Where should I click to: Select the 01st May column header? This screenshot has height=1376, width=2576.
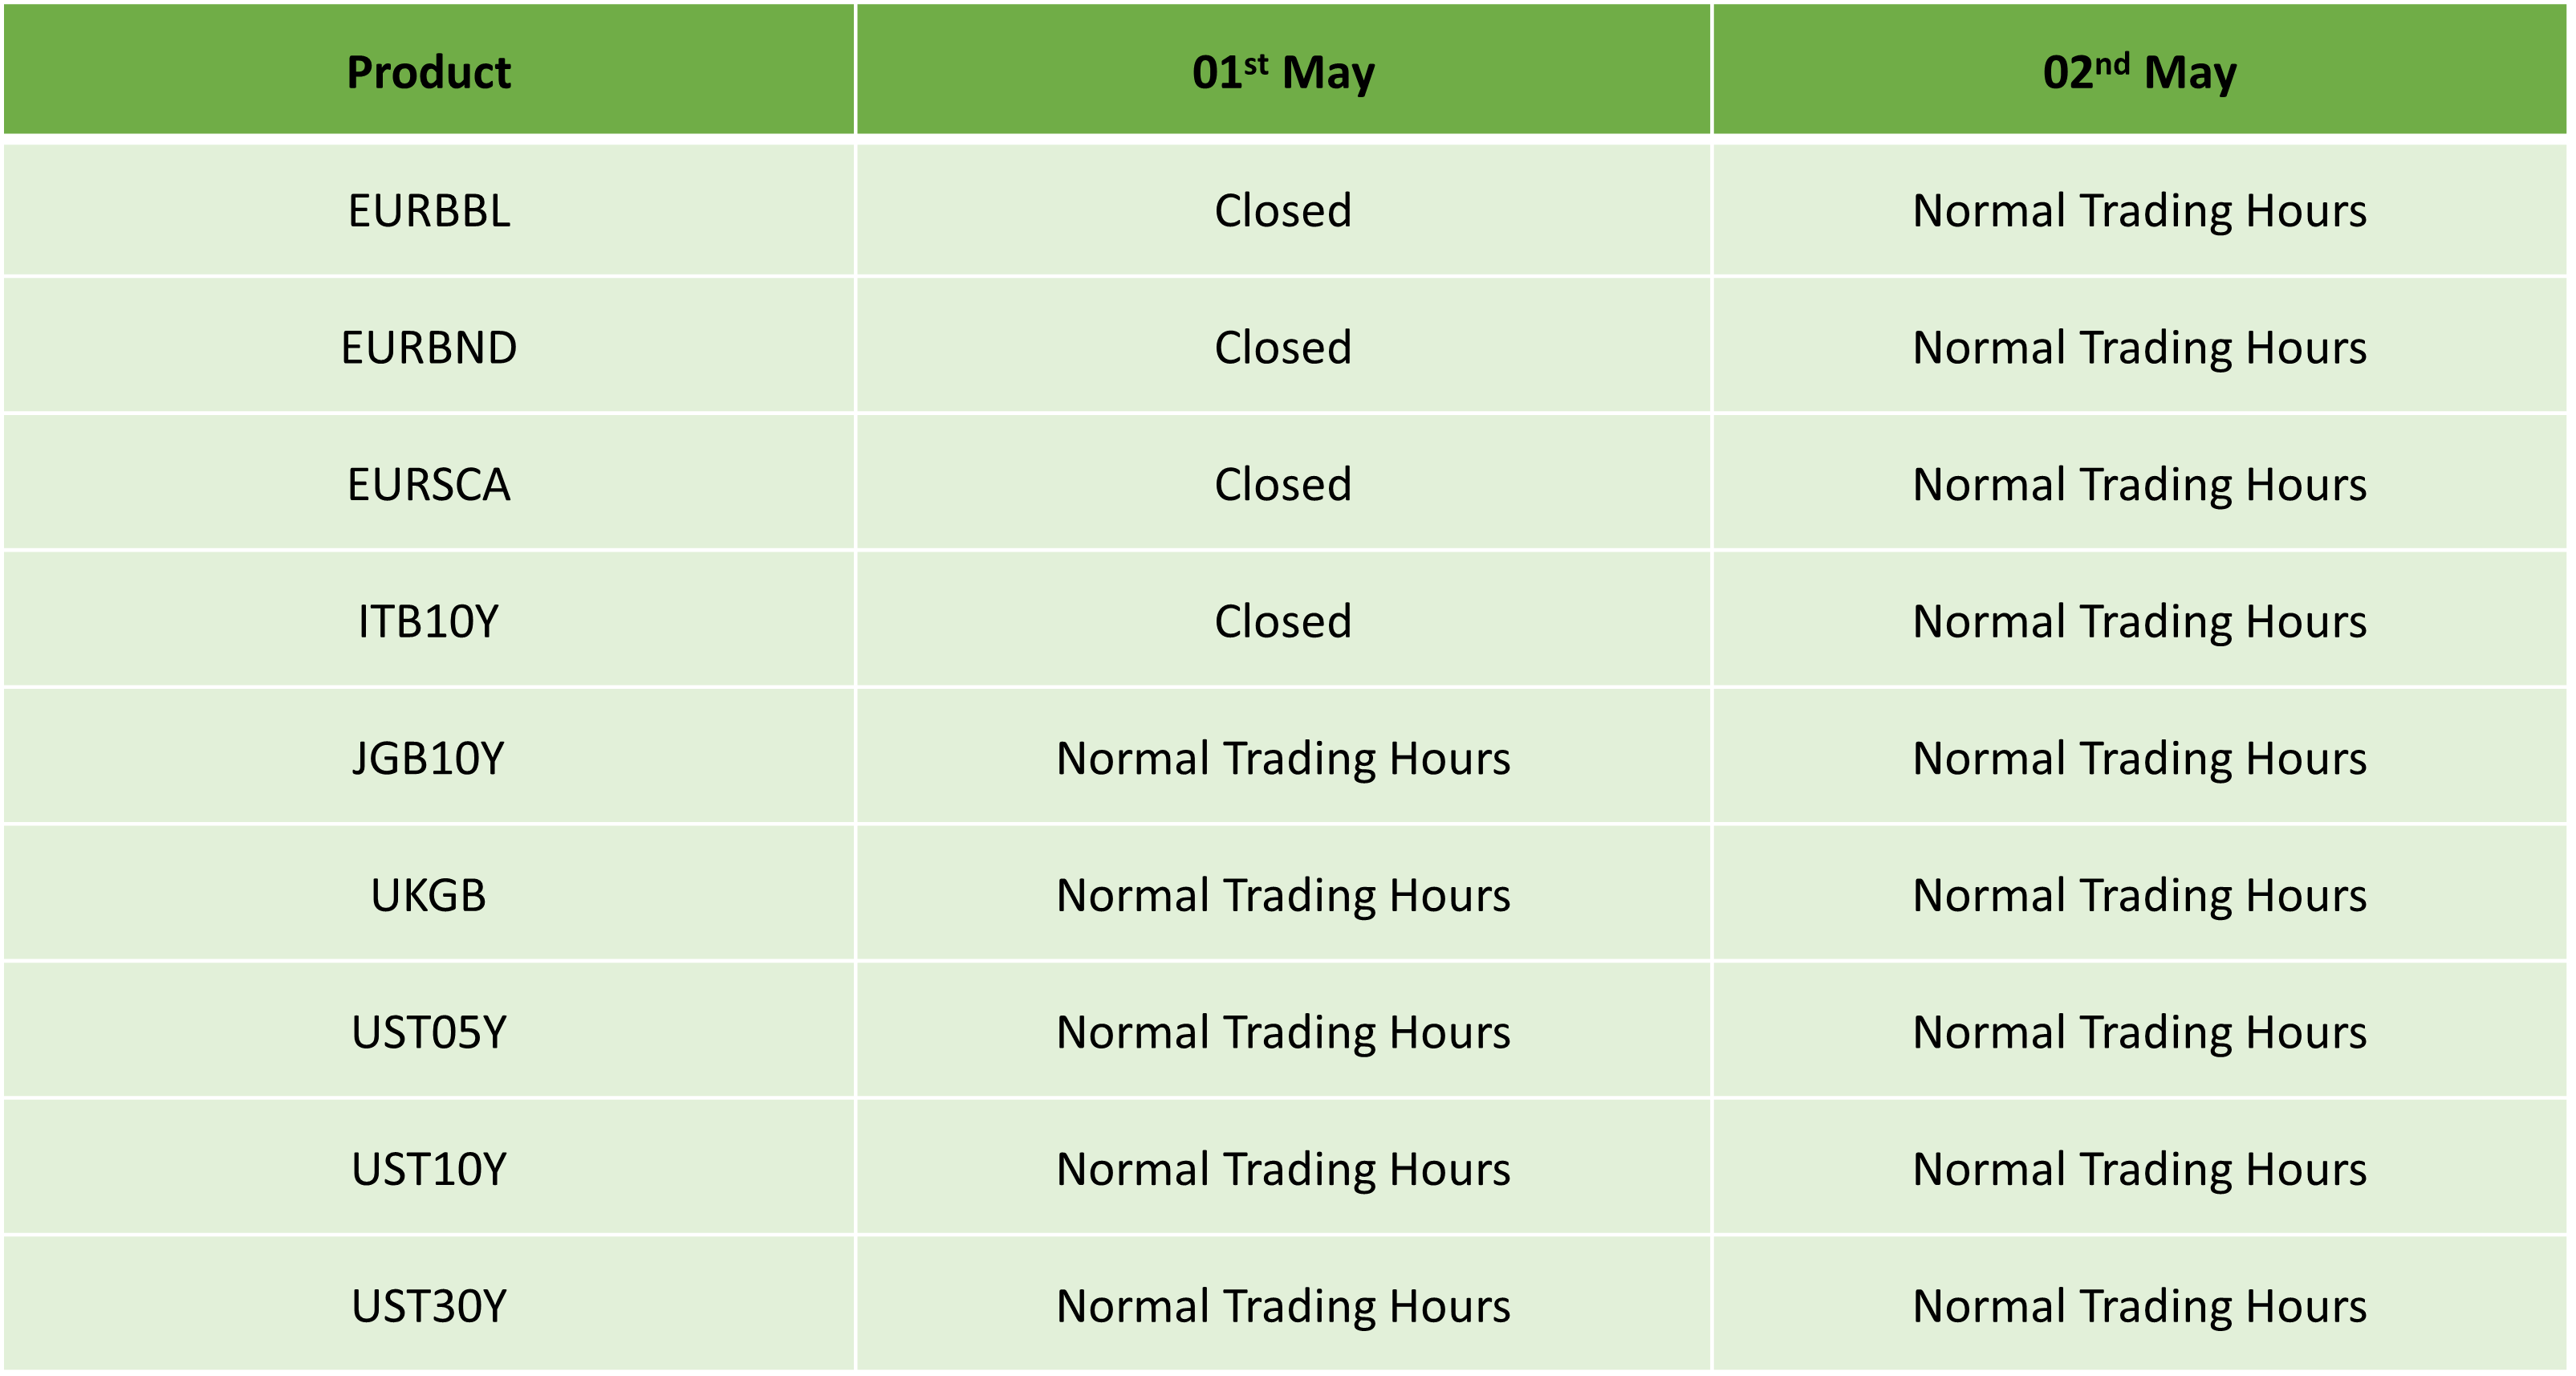coord(1283,70)
